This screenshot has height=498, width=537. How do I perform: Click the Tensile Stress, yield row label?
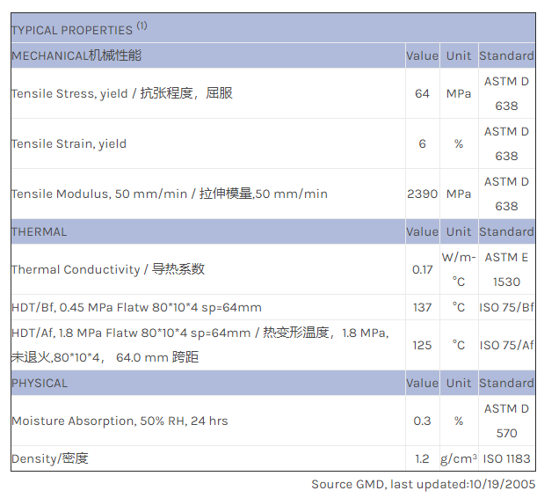coord(122,93)
